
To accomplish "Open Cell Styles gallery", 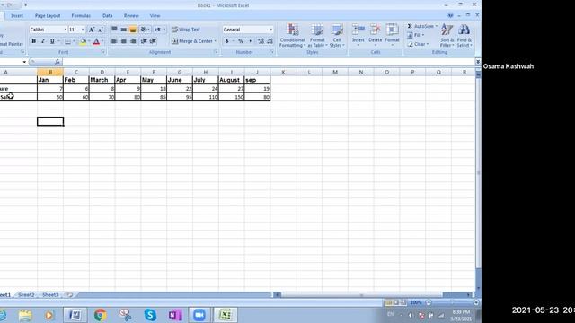I will pos(337,36).
